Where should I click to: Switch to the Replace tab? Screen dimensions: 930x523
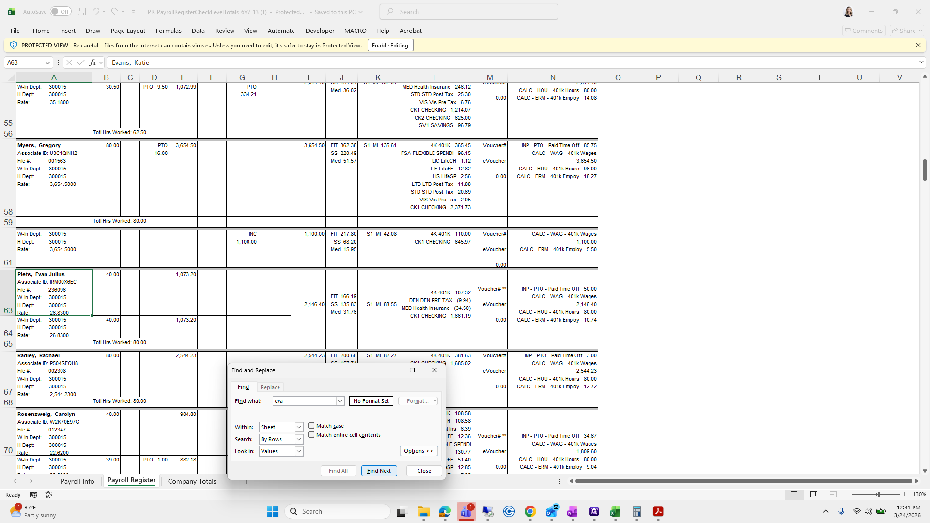coord(270,387)
